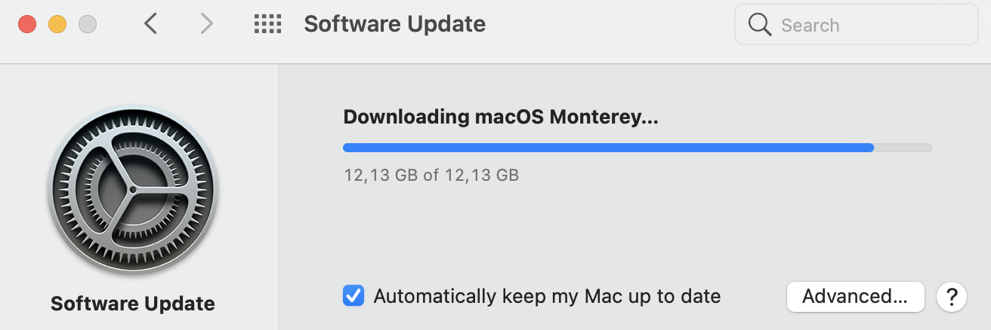The image size is (991, 330).
Task: Click the forward chevron arrow
Action: point(206,24)
